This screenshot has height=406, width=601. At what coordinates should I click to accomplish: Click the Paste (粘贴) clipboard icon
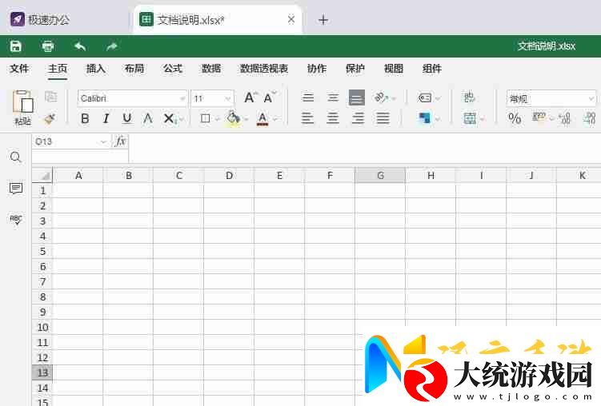pos(22,101)
